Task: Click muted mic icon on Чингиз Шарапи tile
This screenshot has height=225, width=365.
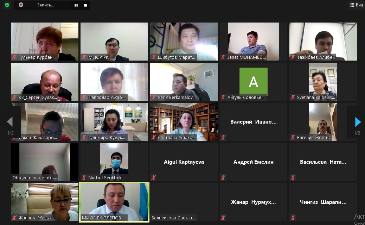Action: [x=293, y=218]
